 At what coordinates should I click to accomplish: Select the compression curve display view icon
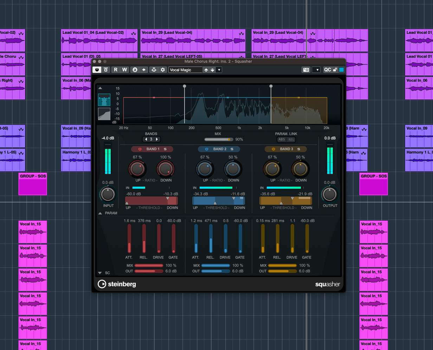click(x=104, y=114)
